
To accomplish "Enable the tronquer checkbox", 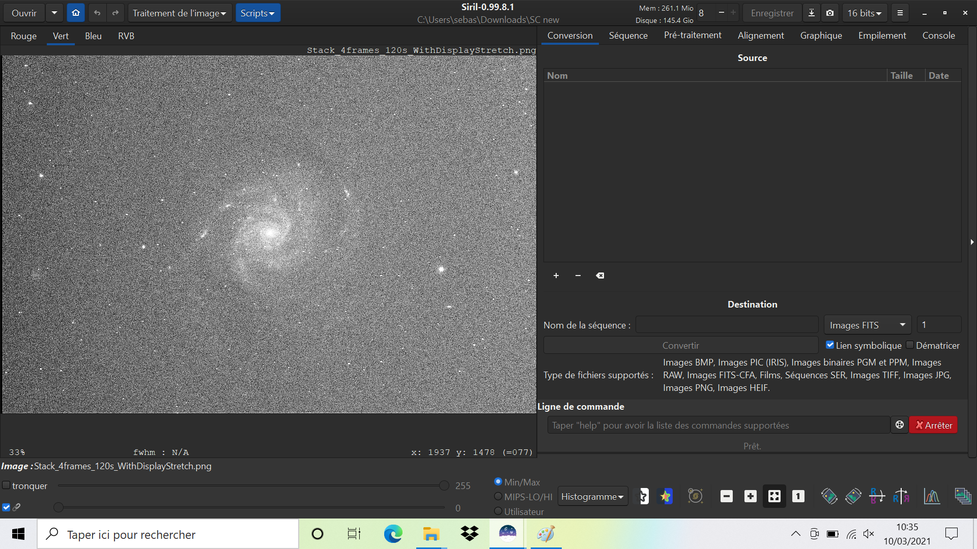I will pyautogui.click(x=6, y=485).
